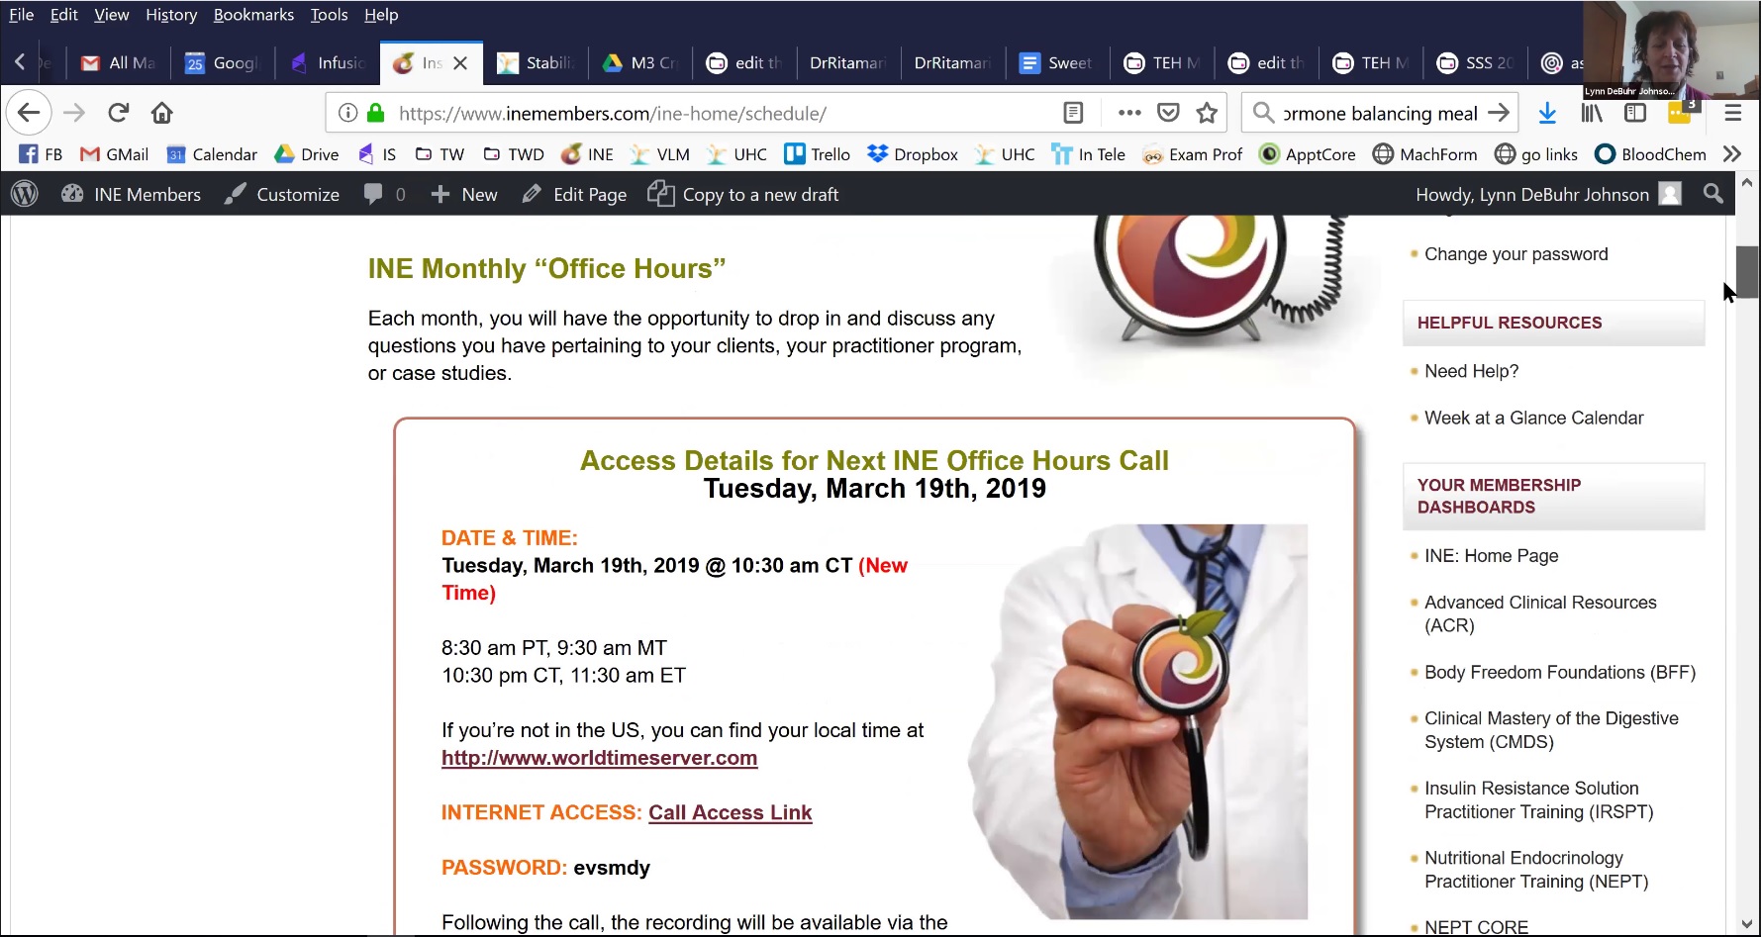Open the Library bookmarks icon

coord(1592,113)
